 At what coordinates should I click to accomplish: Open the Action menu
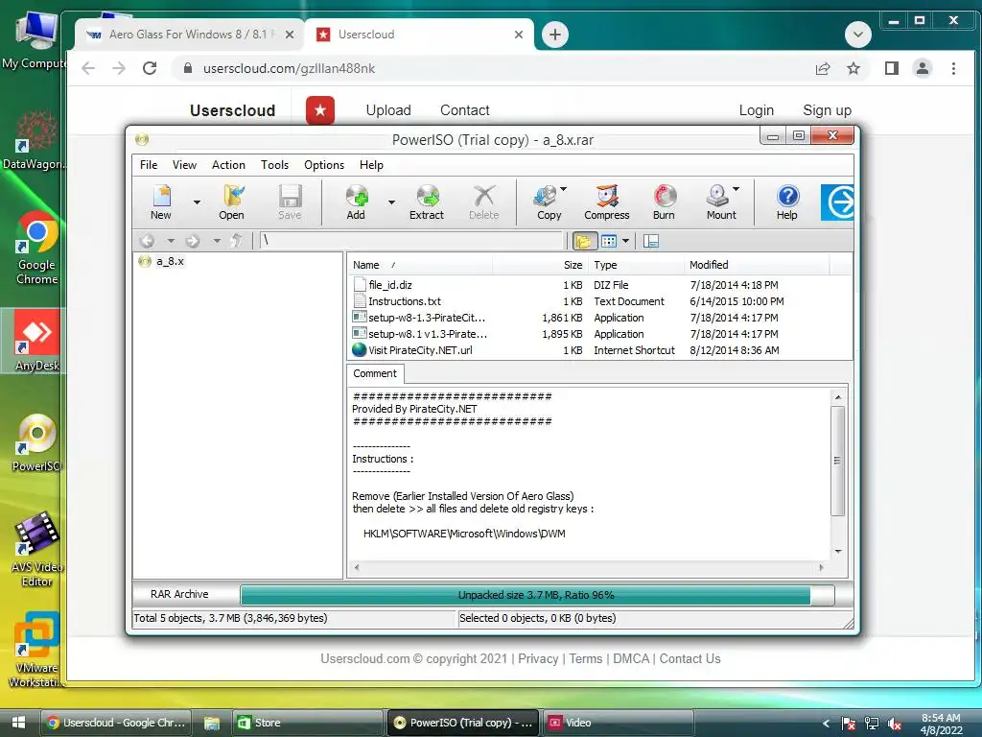pos(228,165)
